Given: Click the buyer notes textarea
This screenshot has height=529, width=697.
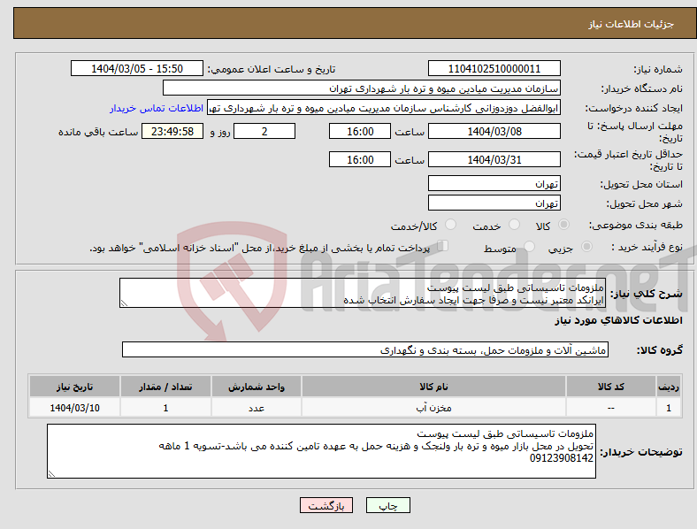Looking at the screenshot, I should click(x=321, y=451).
